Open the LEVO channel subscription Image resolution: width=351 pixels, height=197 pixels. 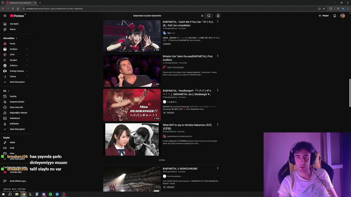tap(16, 55)
